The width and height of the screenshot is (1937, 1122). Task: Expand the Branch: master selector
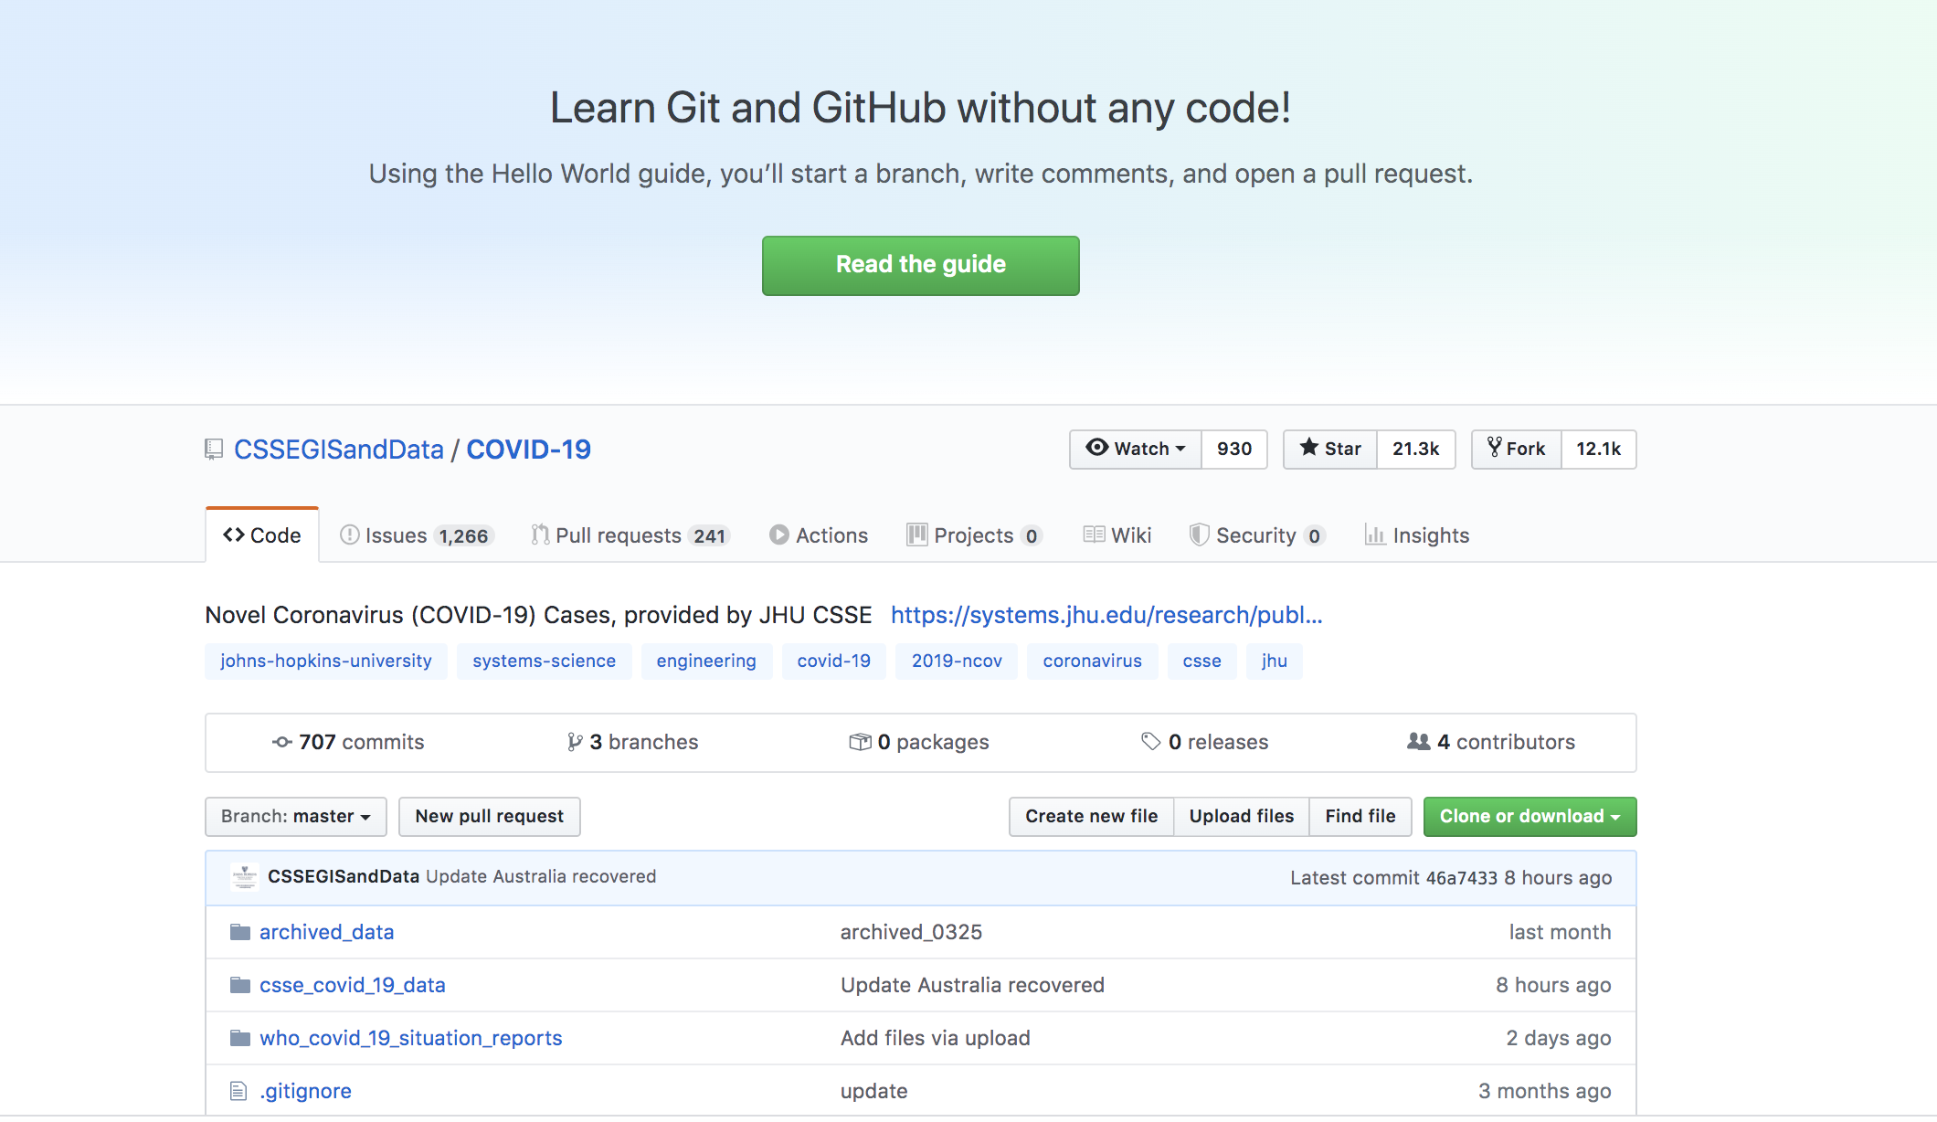click(295, 816)
